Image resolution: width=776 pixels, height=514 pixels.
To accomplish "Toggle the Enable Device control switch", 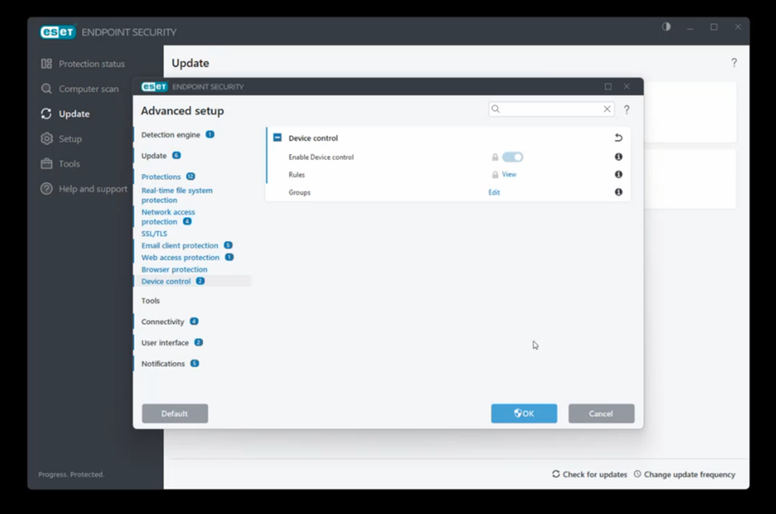I will point(513,157).
